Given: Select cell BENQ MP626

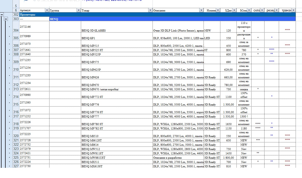Looking at the screenshot, I should 117,76.
